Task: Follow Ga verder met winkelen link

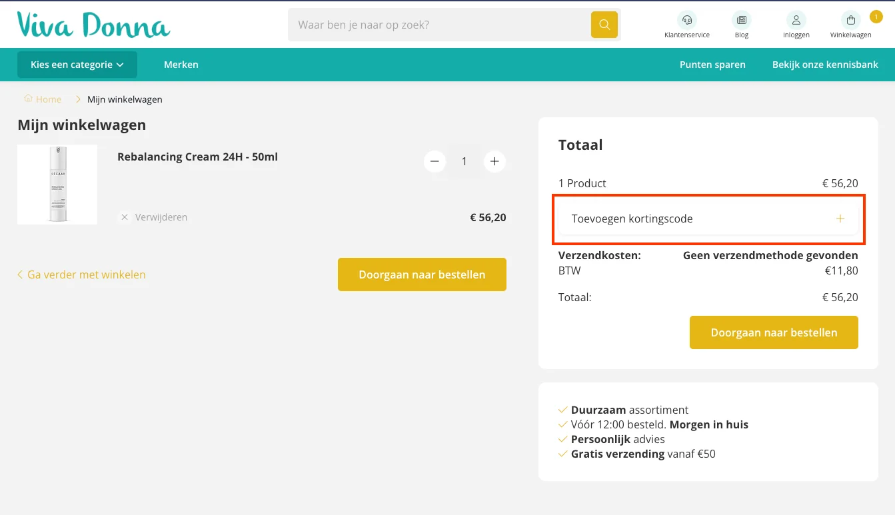Action: pos(81,274)
